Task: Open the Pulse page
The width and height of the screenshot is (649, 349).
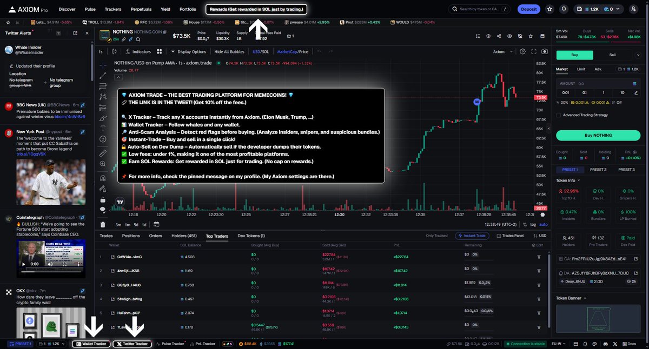Action: point(90,9)
